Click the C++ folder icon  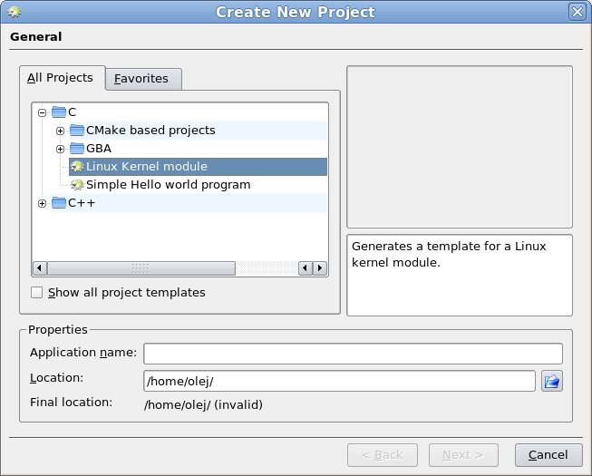click(59, 203)
